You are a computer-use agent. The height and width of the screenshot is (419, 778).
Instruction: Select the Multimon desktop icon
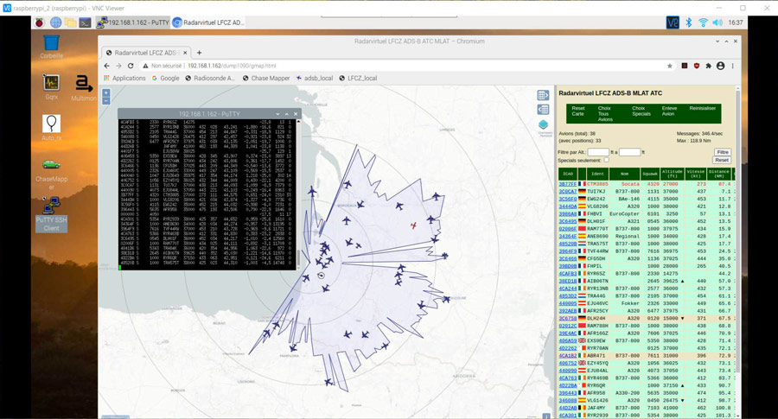coord(84,88)
